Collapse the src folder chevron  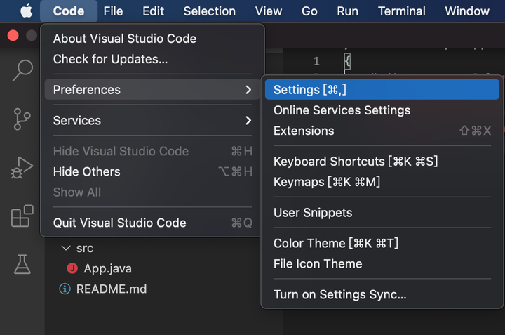coord(66,248)
